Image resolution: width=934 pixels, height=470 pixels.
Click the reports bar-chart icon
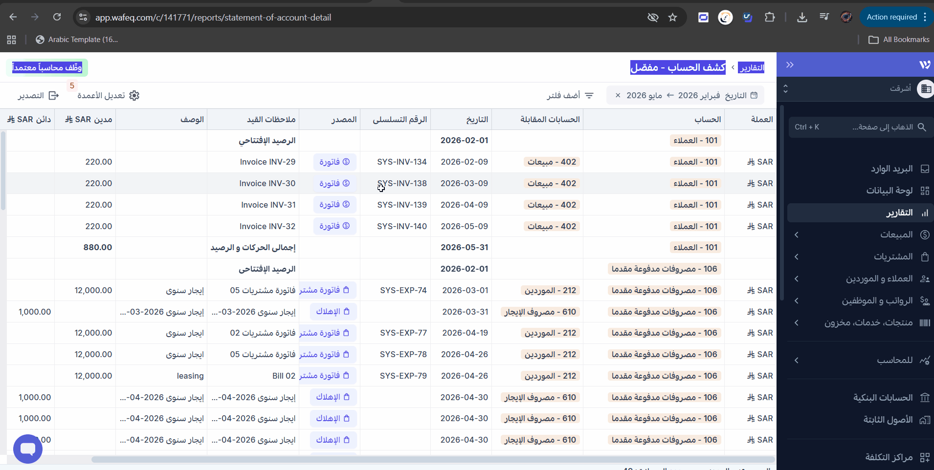925,213
